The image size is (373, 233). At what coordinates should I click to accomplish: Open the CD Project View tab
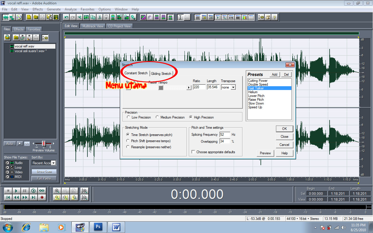119,26
